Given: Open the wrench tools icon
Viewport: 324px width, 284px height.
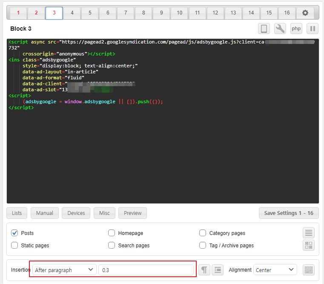Looking at the screenshot, I should [x=280, y=29].
